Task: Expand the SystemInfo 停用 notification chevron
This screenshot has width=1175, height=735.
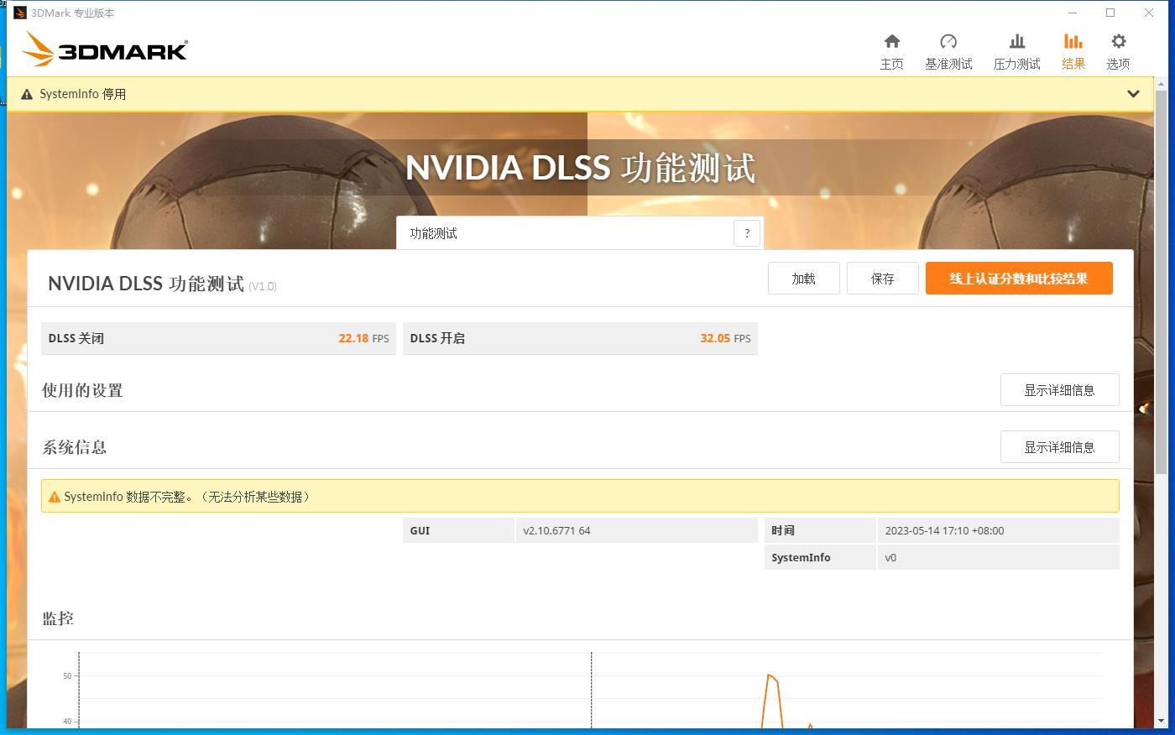Action: click(1133, 94)
